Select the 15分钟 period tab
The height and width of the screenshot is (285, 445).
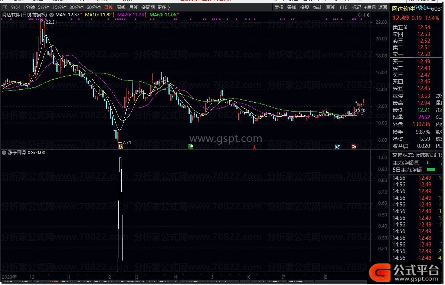coord(59,7)
